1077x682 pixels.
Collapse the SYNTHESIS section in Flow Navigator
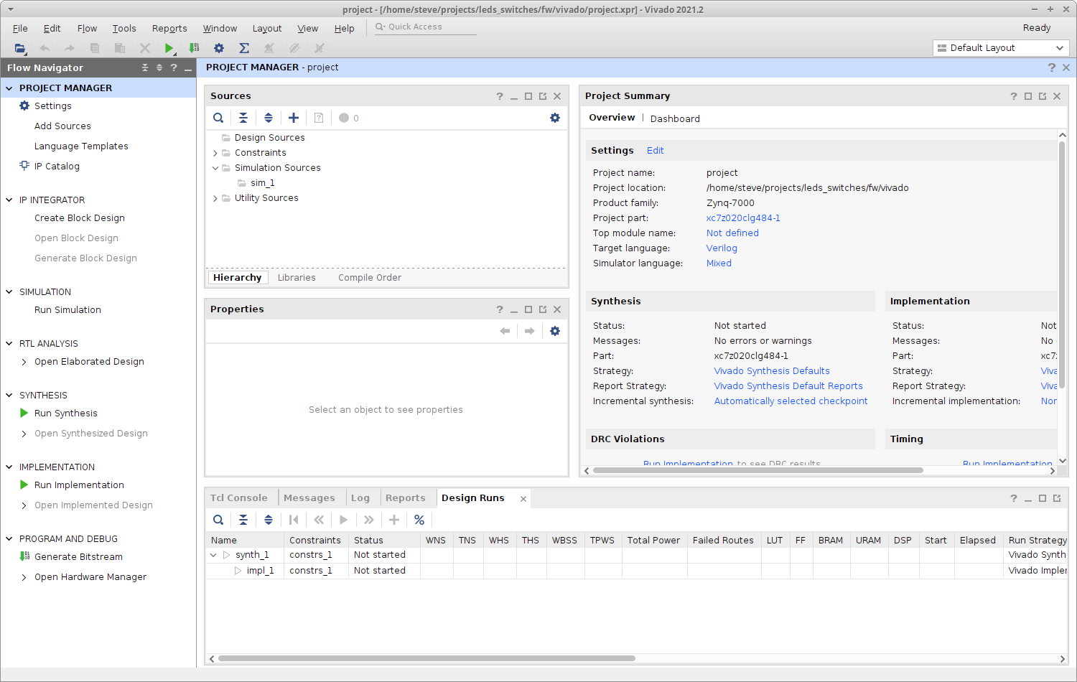pos(9,396)
